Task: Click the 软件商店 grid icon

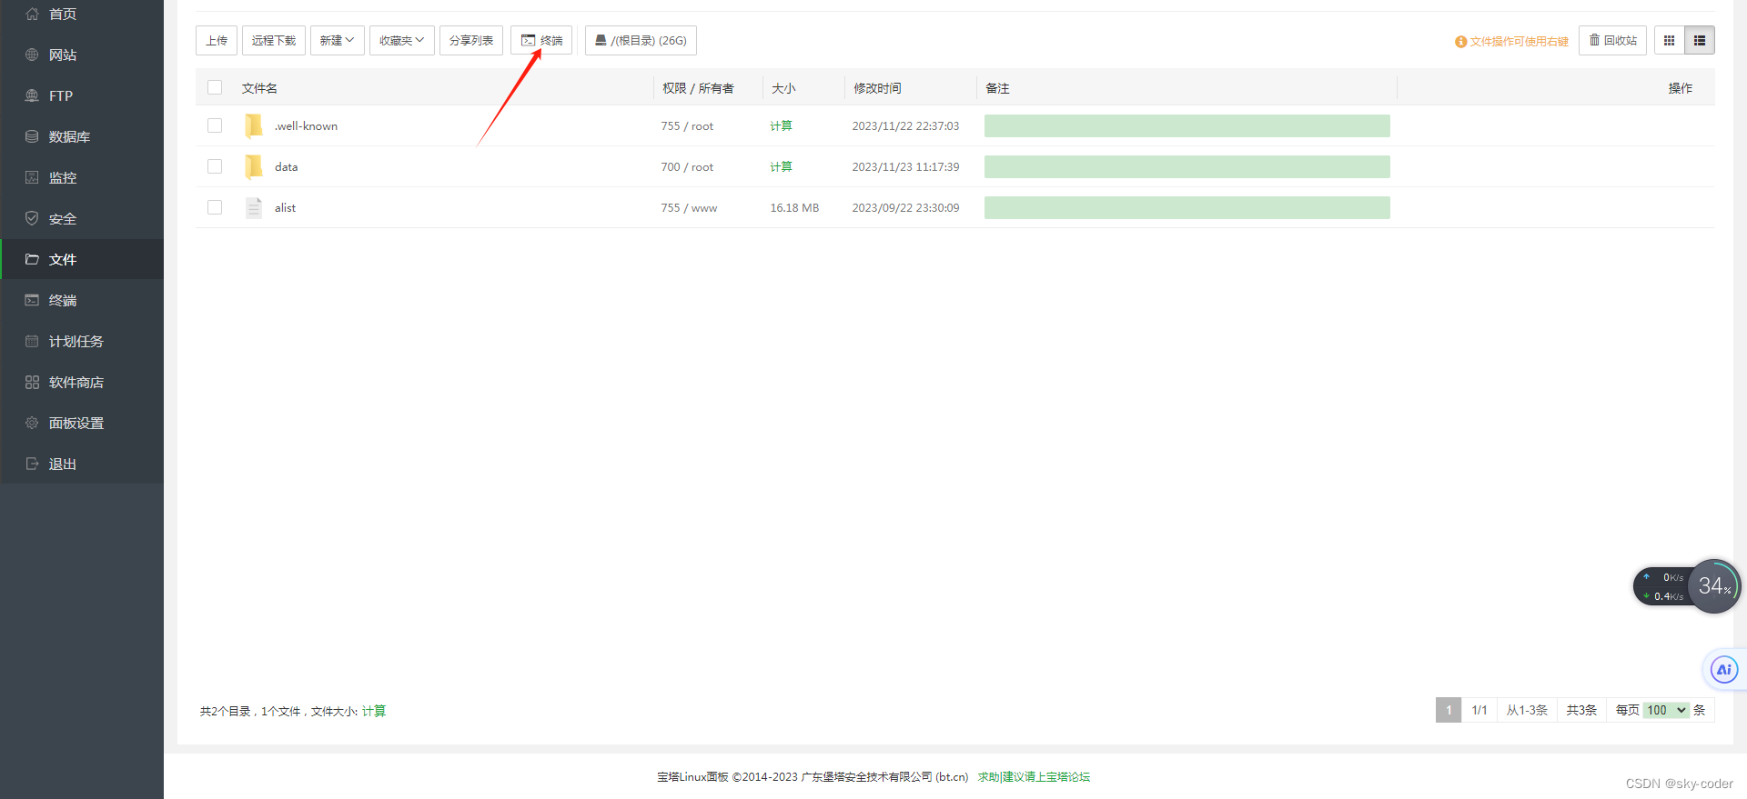Action: pyautogui.click(x=32, y=382)
